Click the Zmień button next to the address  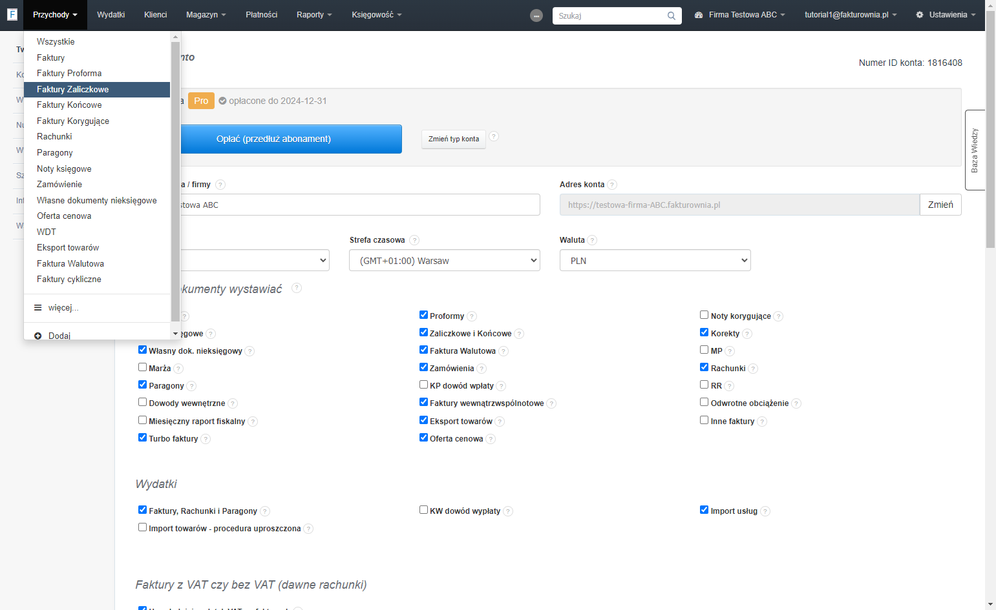[x=940, y=205]
